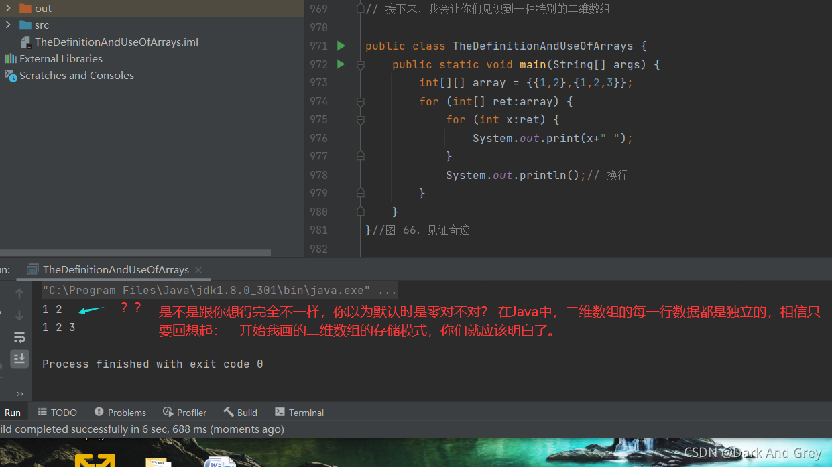This screenshot has height=467, width=832.
Task: Click build completed status bar message
Action: 141,429
